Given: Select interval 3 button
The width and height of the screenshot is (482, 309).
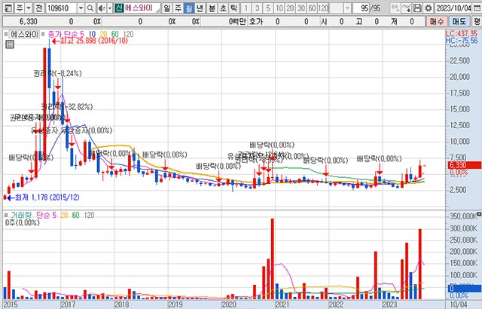Looking at the screenshot, I should click(x=257, y=8).
